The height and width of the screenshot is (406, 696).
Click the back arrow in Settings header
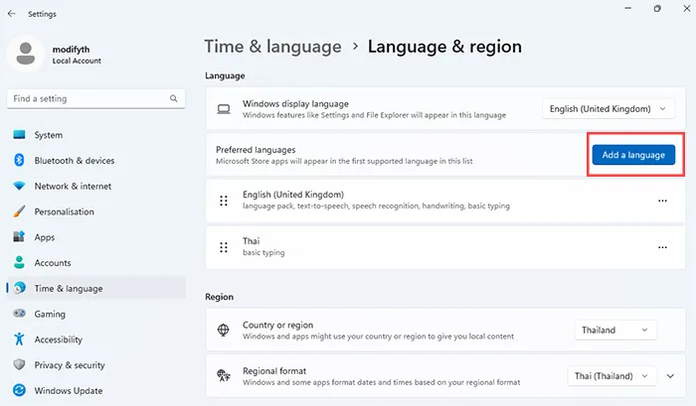tap(12, 14)
